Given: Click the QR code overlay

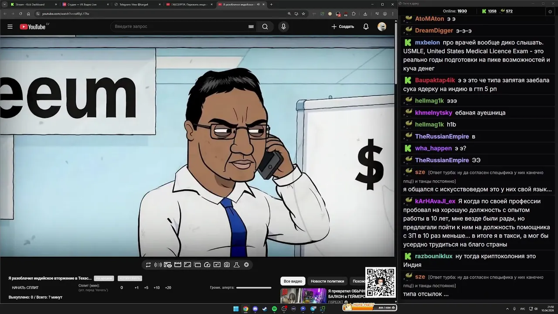Looking at the screenshot, I should 380,282.
